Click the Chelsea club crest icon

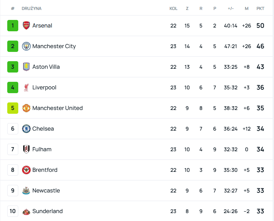point(26,129)
